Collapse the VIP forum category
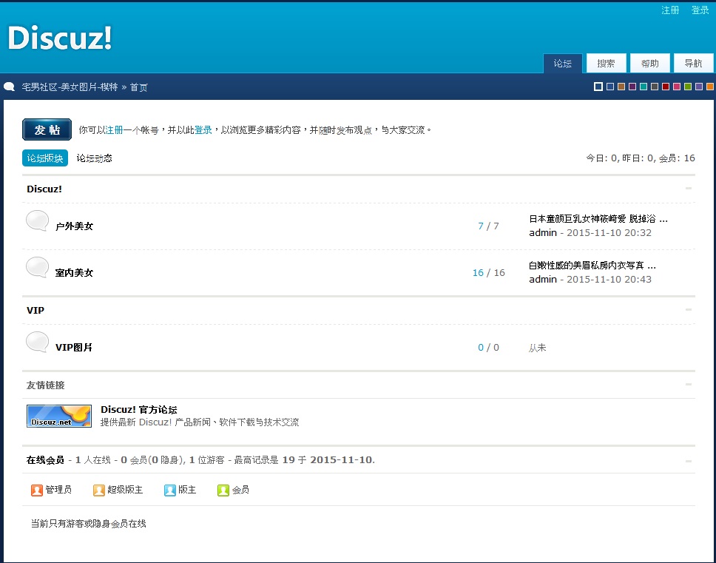Screen dimensions: 716x563 [x=689, y=309]
